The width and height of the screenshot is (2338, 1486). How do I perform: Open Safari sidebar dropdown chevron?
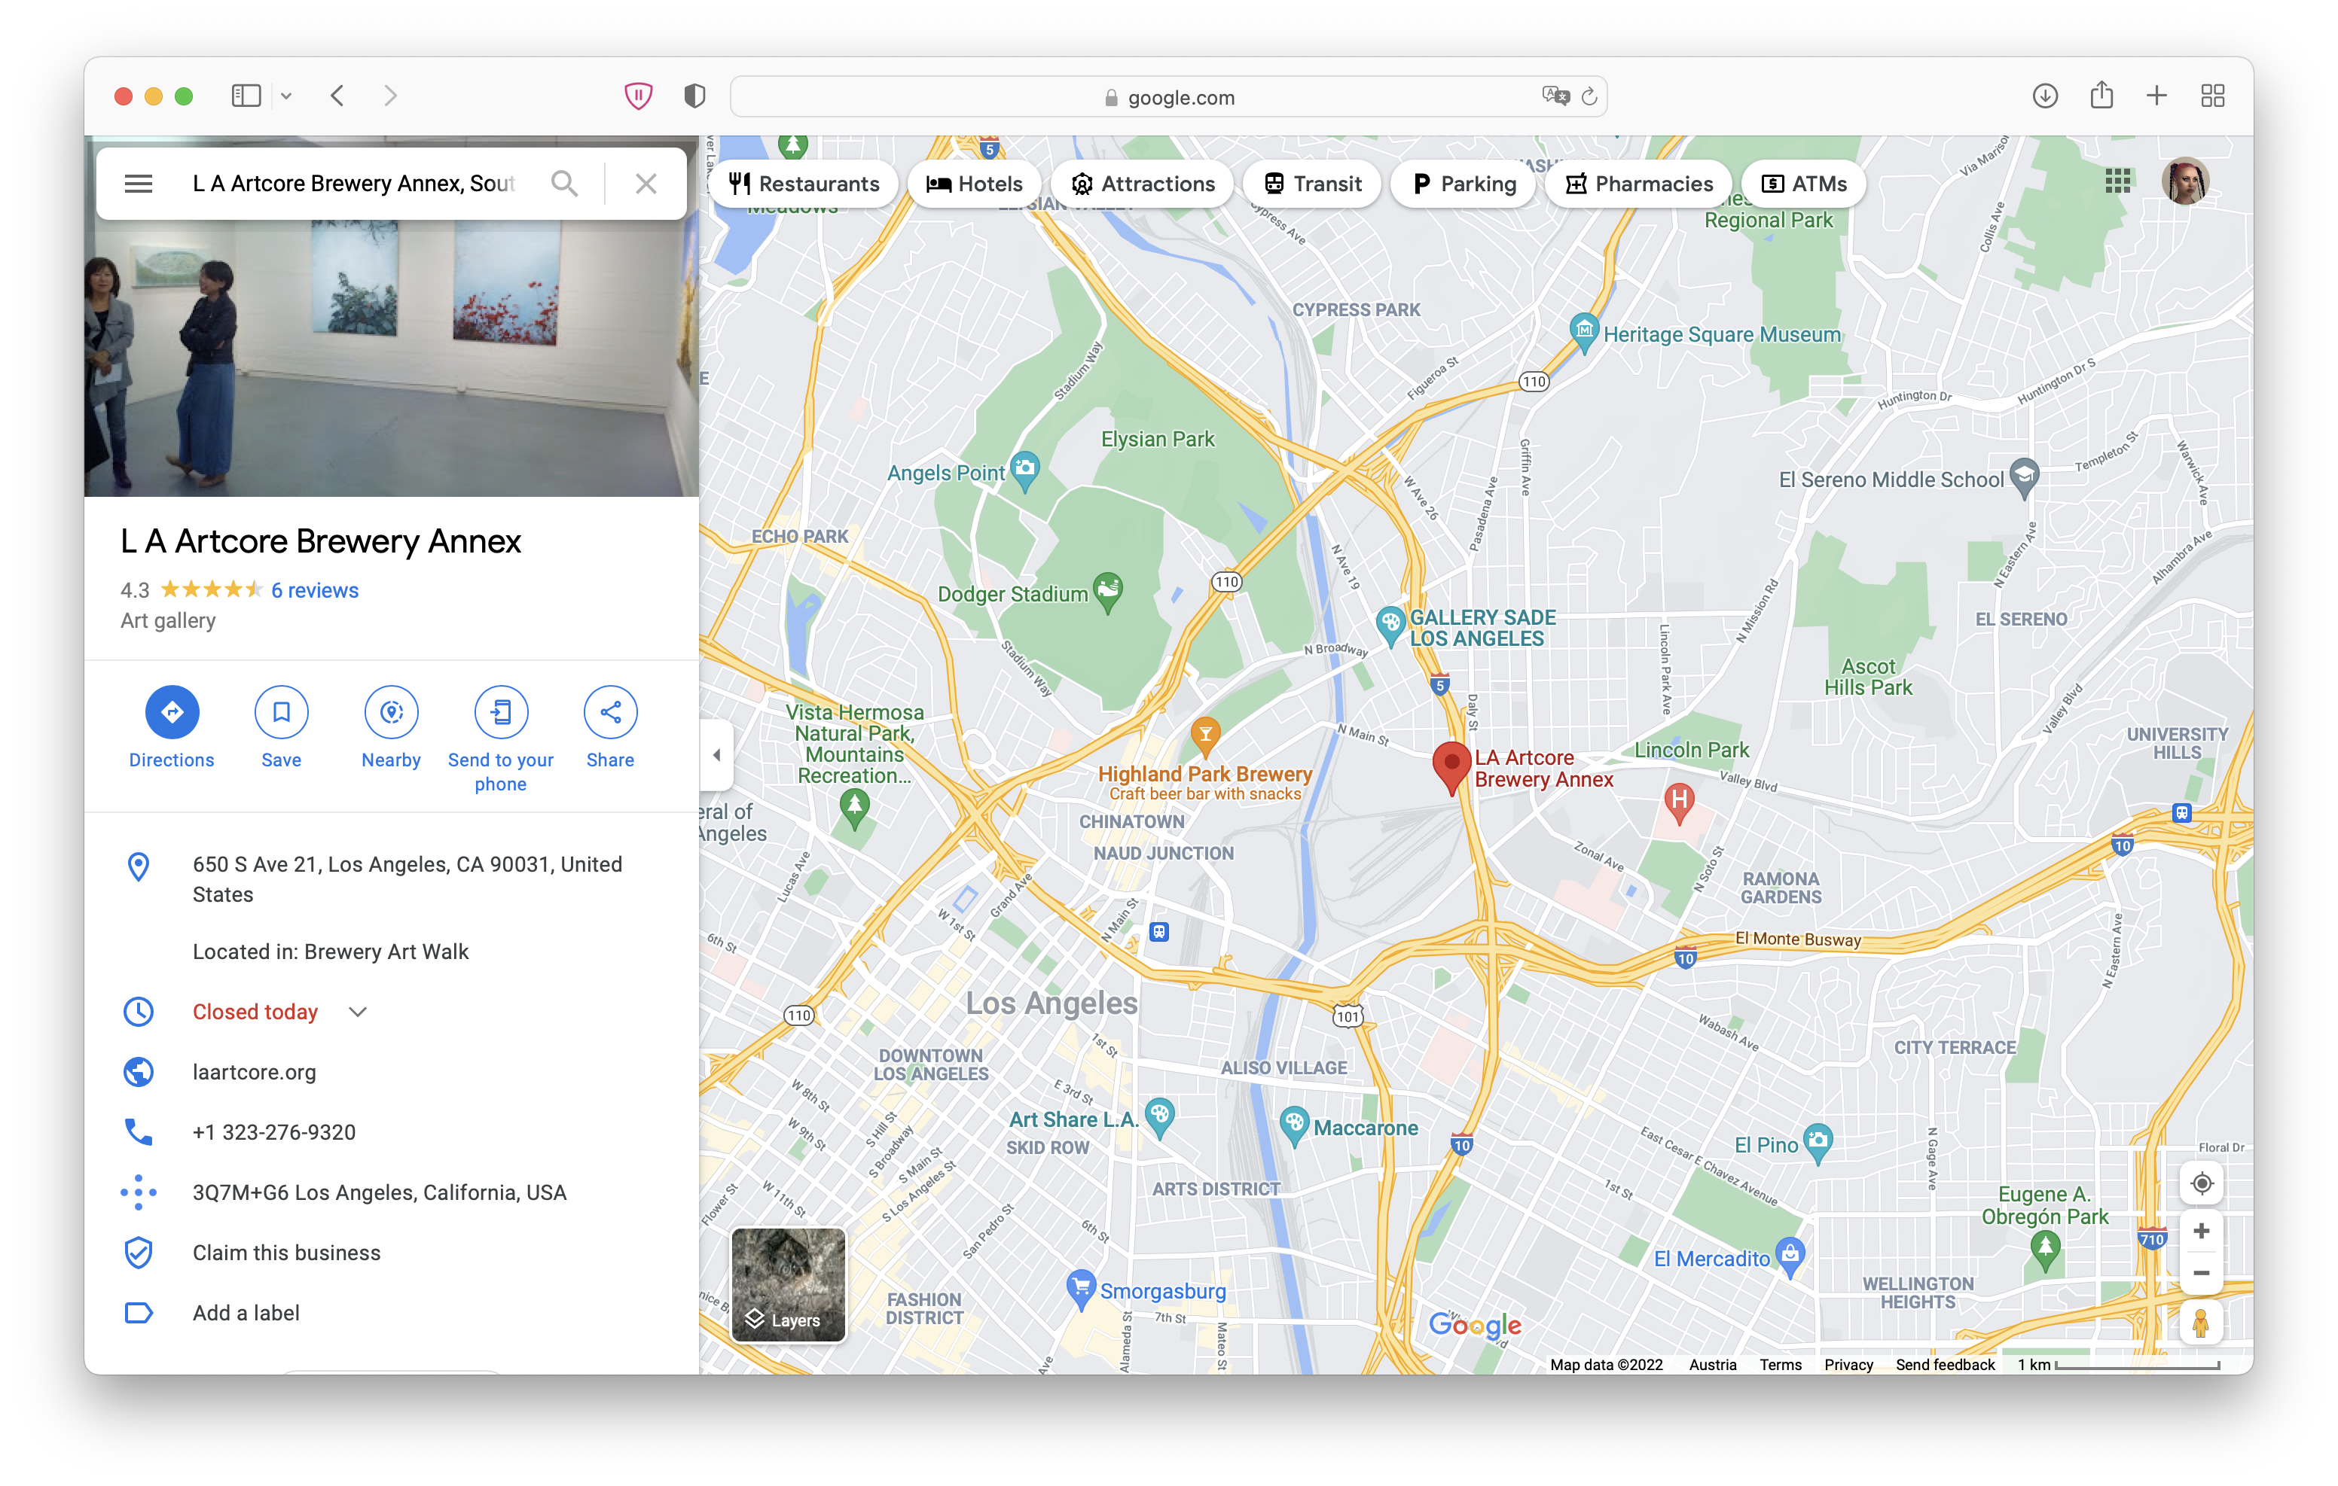click(286, 96)
